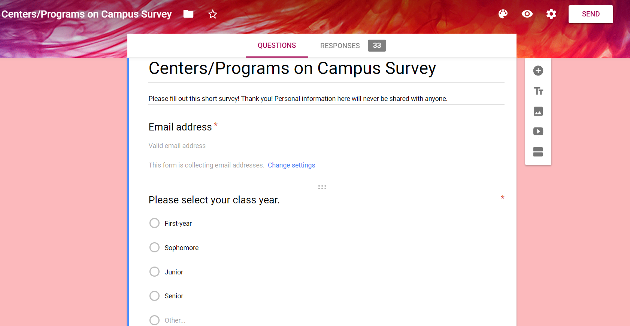Open the Questions tab
Viewport: 630px width, 326px height.
[277, 46]
